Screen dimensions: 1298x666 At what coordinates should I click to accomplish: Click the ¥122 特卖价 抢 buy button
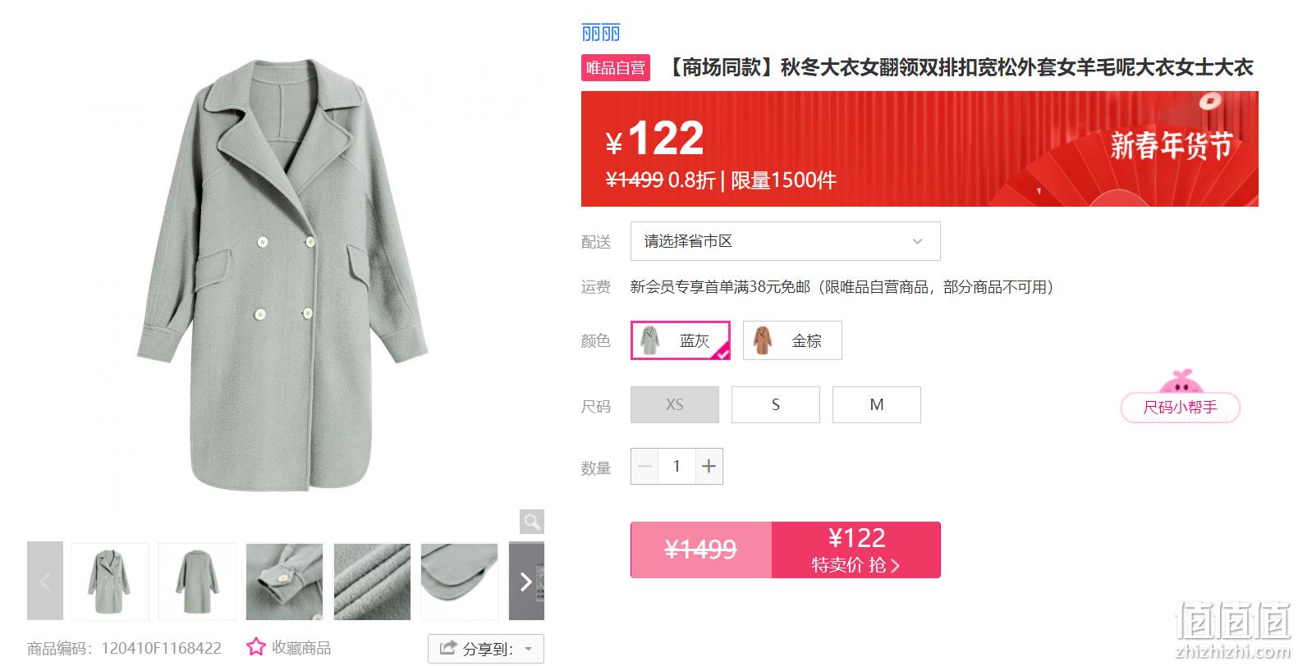pyautogui.click(x=856, y=550)
